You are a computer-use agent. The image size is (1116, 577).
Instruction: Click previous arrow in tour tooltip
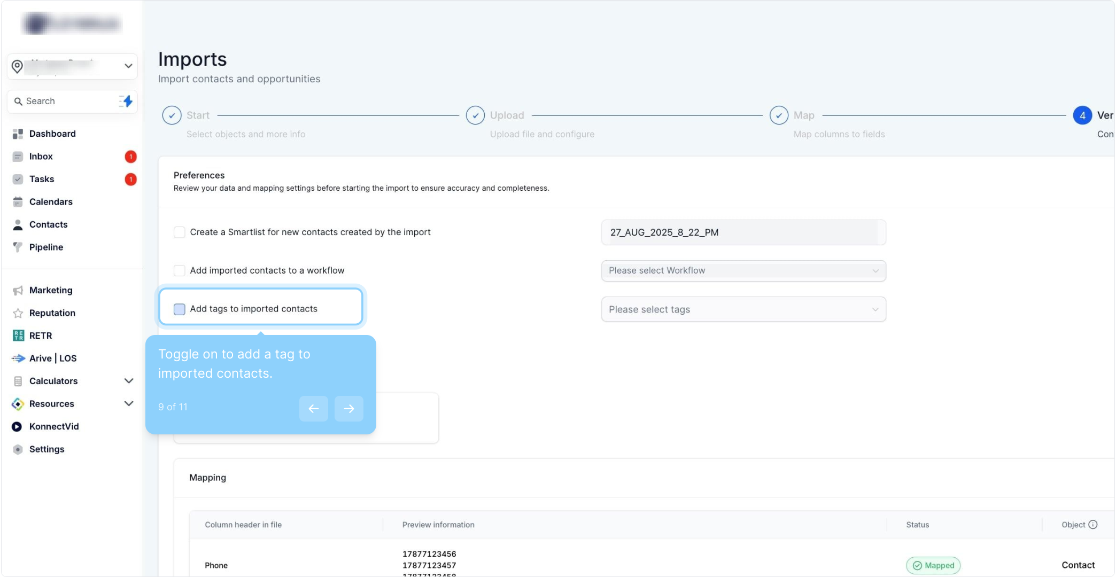point(314,409)
